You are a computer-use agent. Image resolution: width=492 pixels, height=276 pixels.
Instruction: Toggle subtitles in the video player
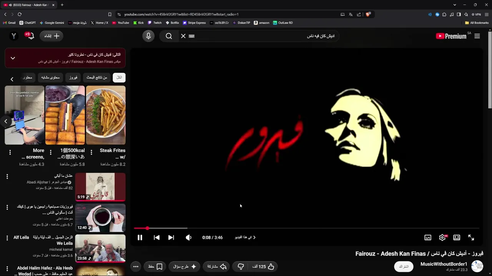click(428, 238)
